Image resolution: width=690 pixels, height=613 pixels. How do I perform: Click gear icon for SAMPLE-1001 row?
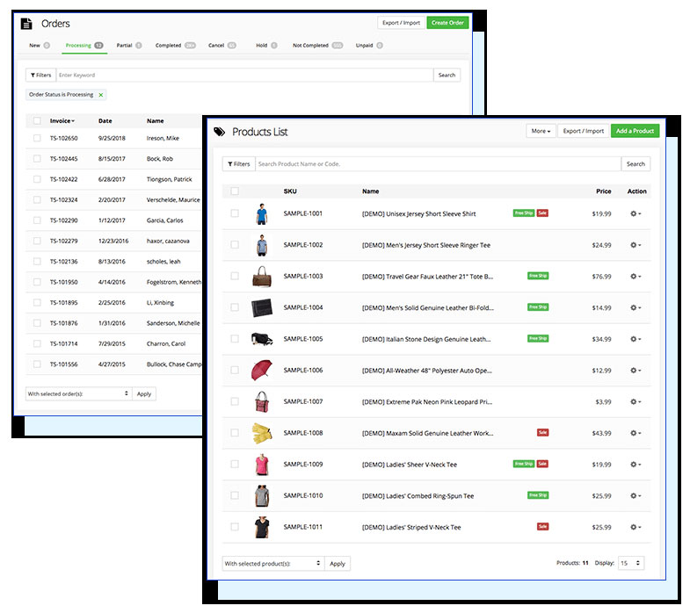636,213
